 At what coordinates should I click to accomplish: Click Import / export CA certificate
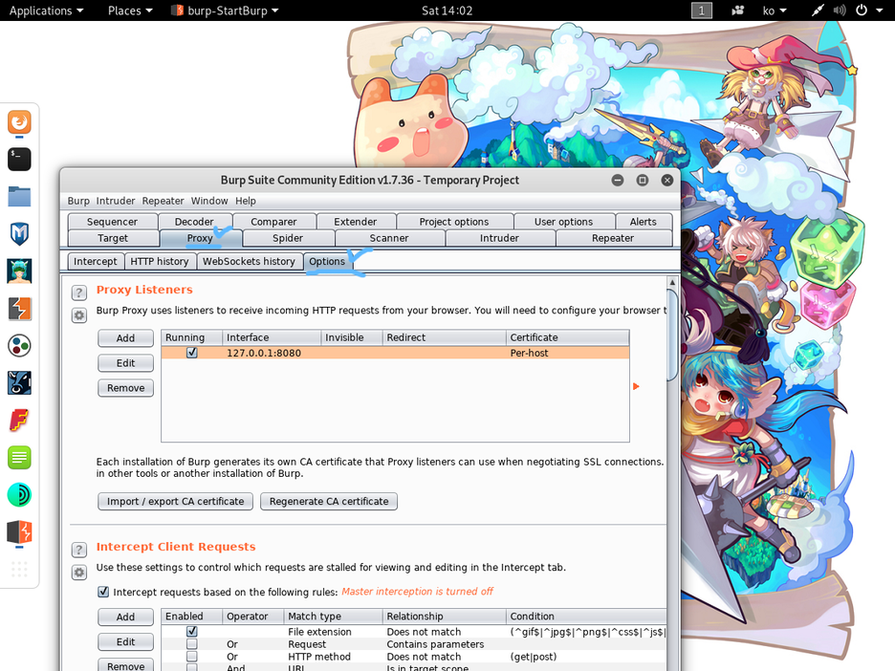[x=175, y=501]
